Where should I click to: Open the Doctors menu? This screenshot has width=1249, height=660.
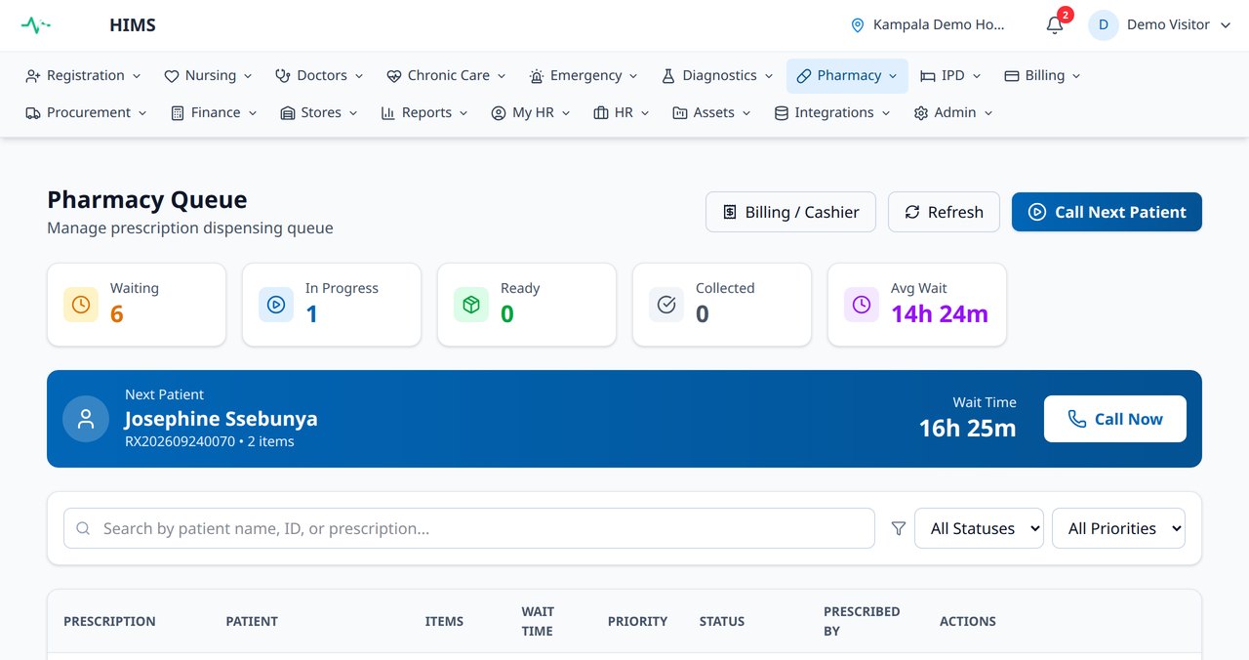click(319, 75)
